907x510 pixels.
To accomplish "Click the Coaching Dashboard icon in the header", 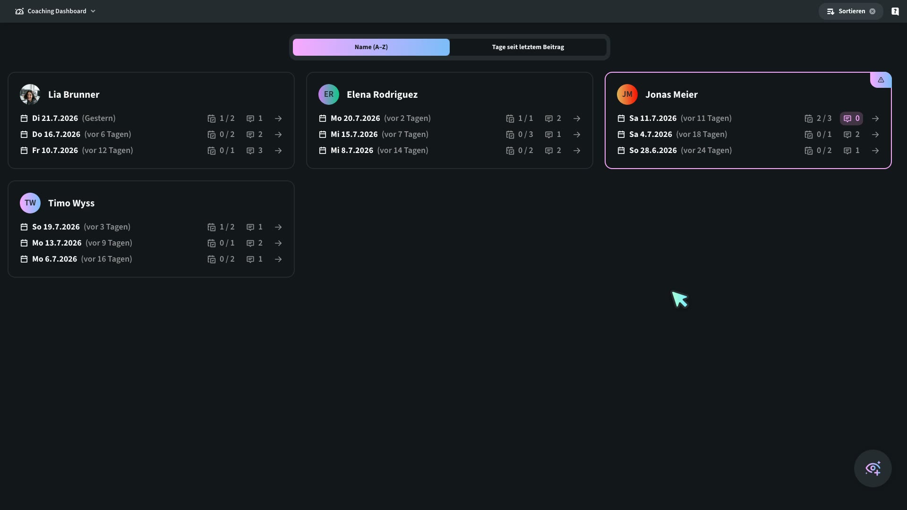I will click(19, 11).
